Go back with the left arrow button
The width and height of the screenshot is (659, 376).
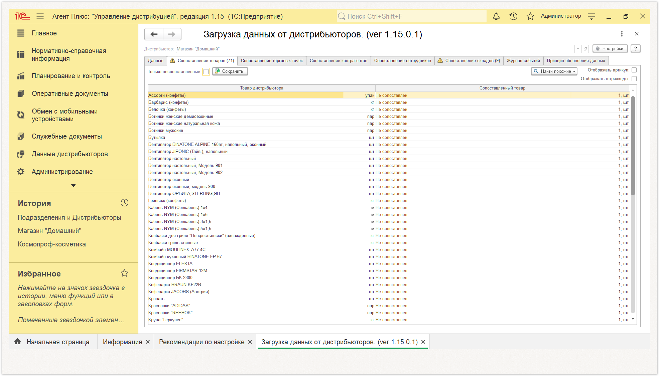point(154,34)
